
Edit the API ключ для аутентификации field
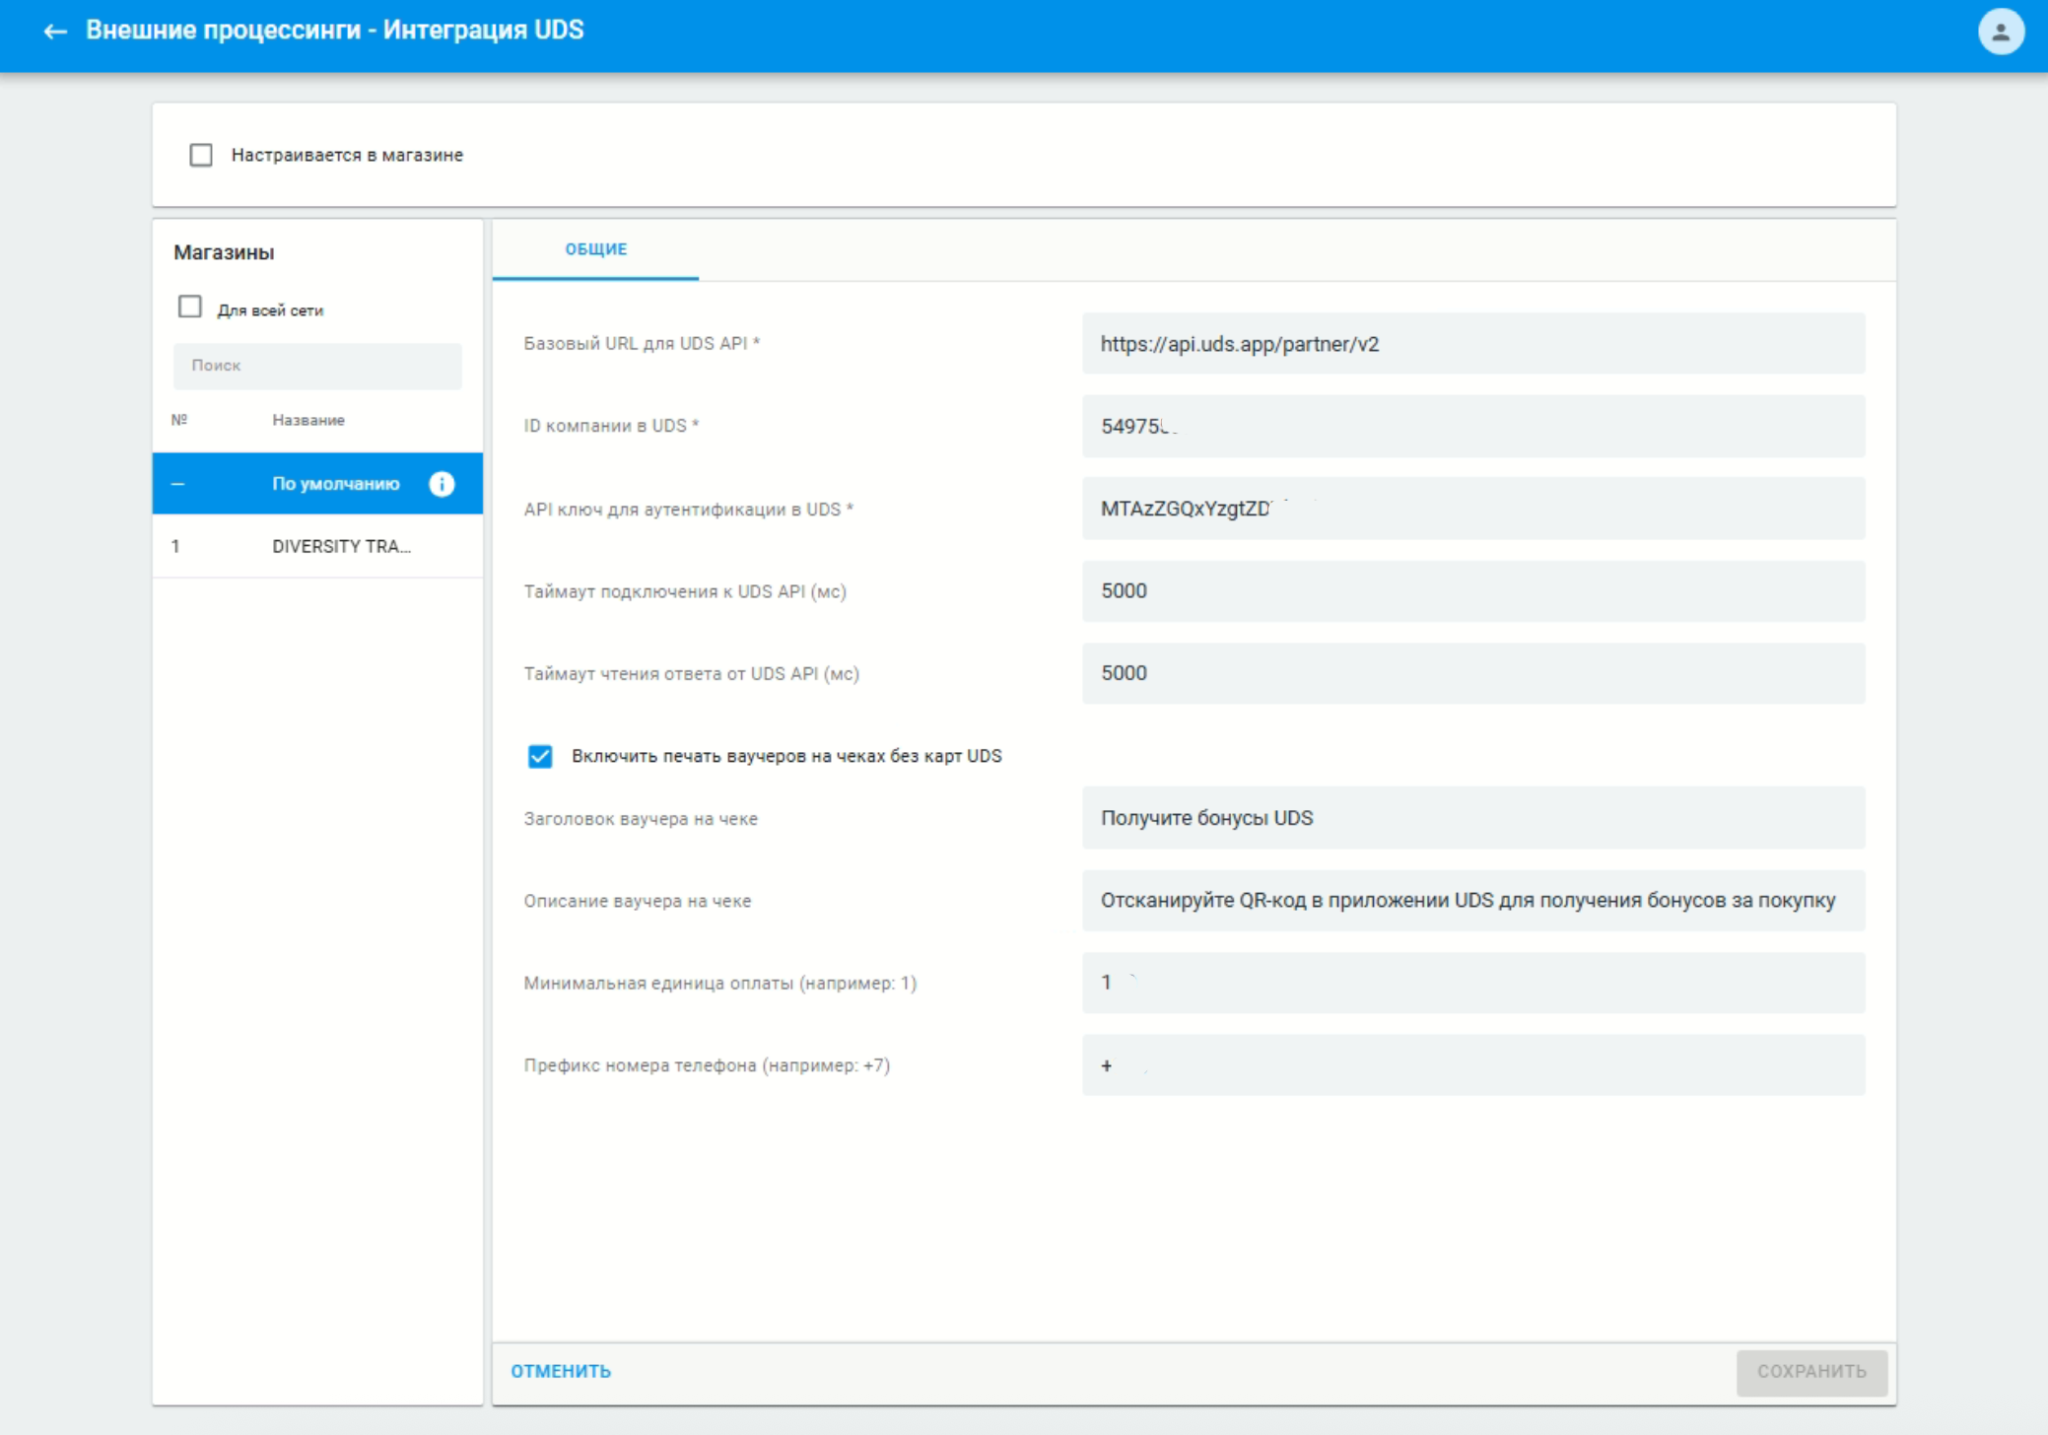[1473, 509]
